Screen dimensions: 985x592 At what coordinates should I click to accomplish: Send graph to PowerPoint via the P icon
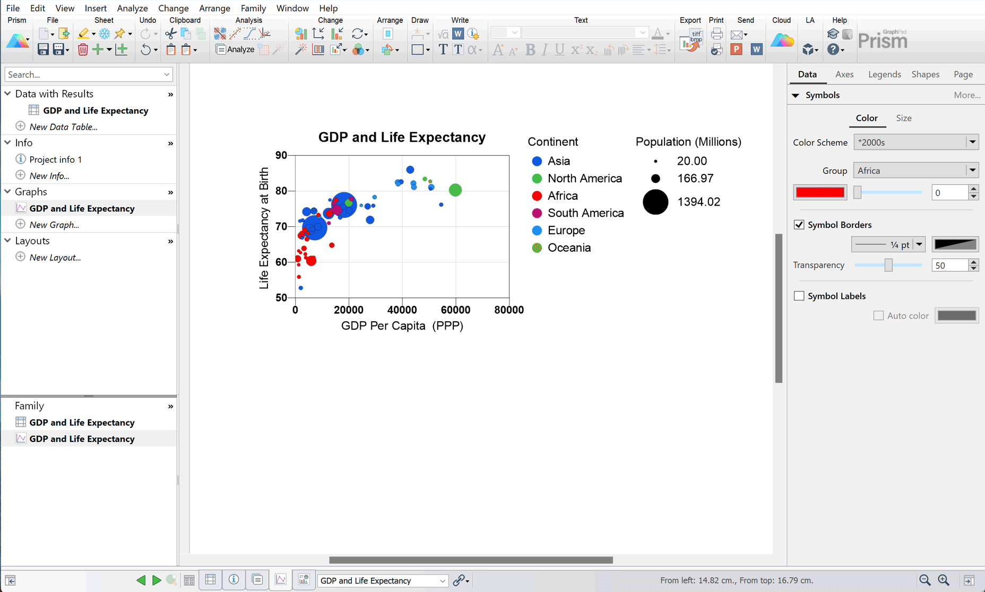pyautogui.click(x=736, y=49)
